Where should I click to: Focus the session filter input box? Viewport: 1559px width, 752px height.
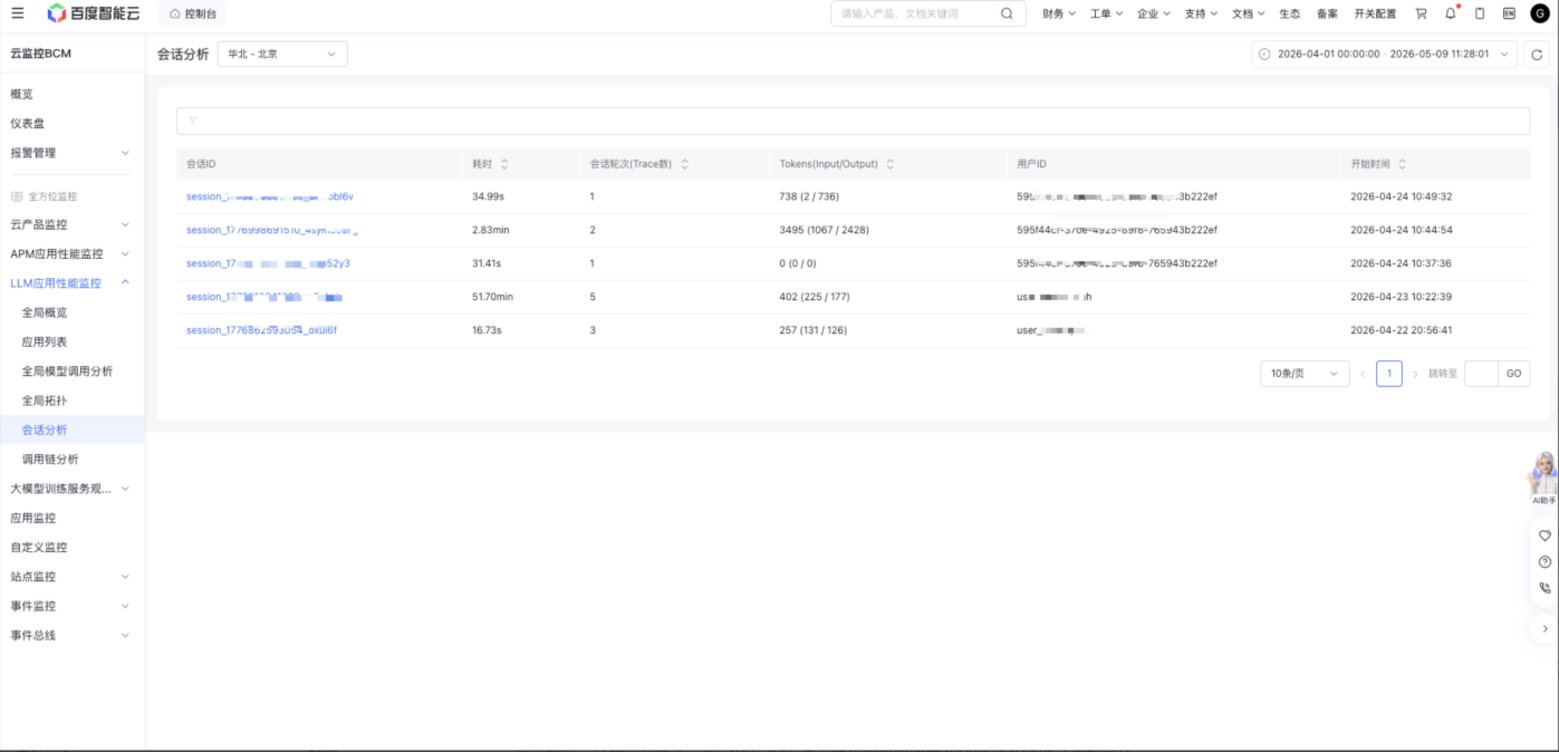pyautogui.click(x=853, y=121)
